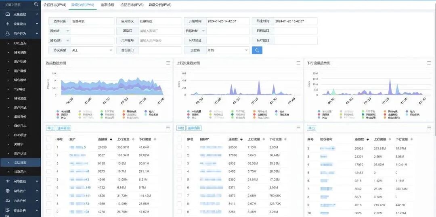Toggle 商业系统 legend swatch in 下行流量趋势图
This screenshot has width=436, height=217.
407,114
